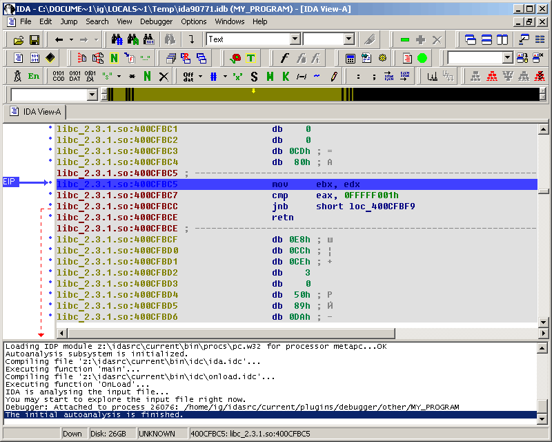Open the combo box left of navigation band
This screenshot has width=552, height=442.
pos(92,95)
